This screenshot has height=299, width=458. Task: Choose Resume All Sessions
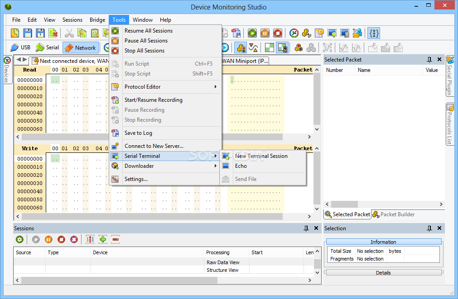(x=165, y=31)
